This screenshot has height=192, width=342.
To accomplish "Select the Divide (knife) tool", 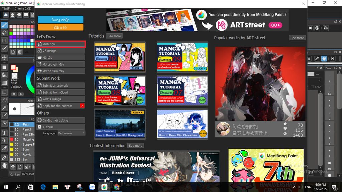I will [x=4, y=148].
